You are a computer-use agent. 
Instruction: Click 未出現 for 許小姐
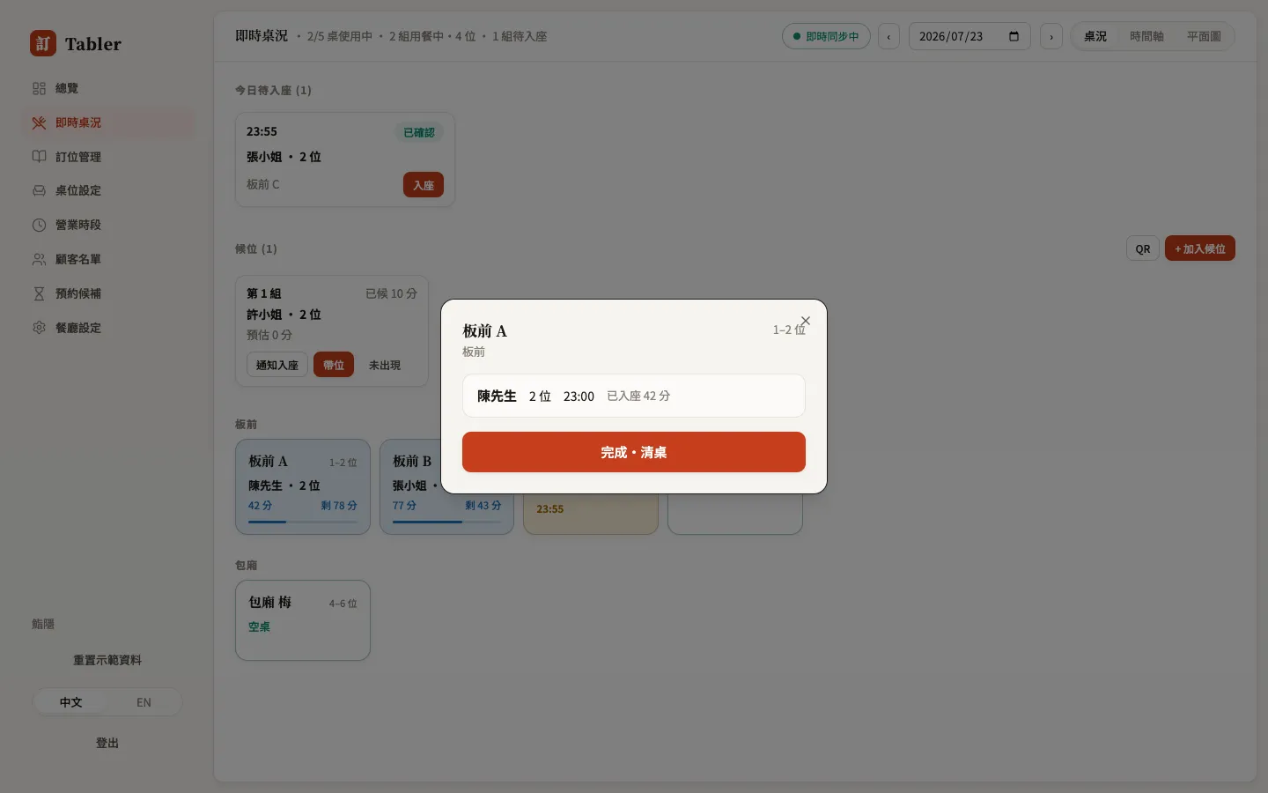385,365
